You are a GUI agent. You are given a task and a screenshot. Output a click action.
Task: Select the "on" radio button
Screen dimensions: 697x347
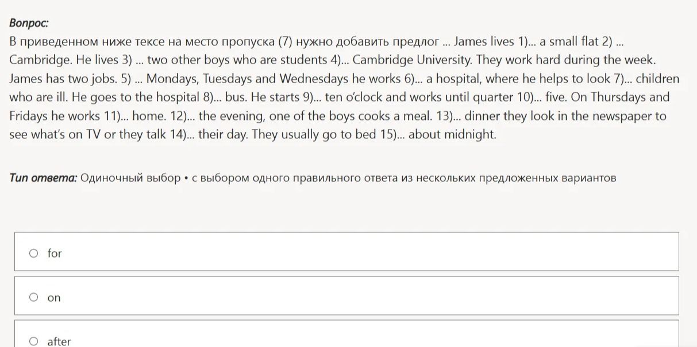34,297
